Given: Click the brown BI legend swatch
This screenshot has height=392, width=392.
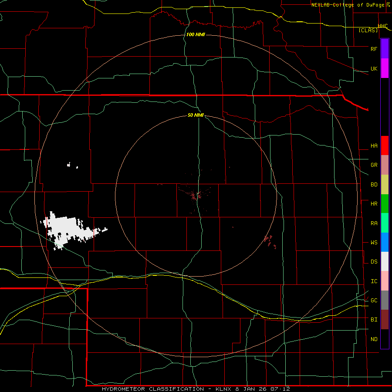Looking at the screenshot, I should [x=385, y=320].
